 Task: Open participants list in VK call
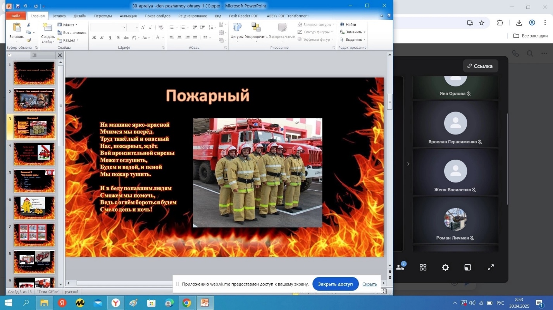[x=401, y=267]
